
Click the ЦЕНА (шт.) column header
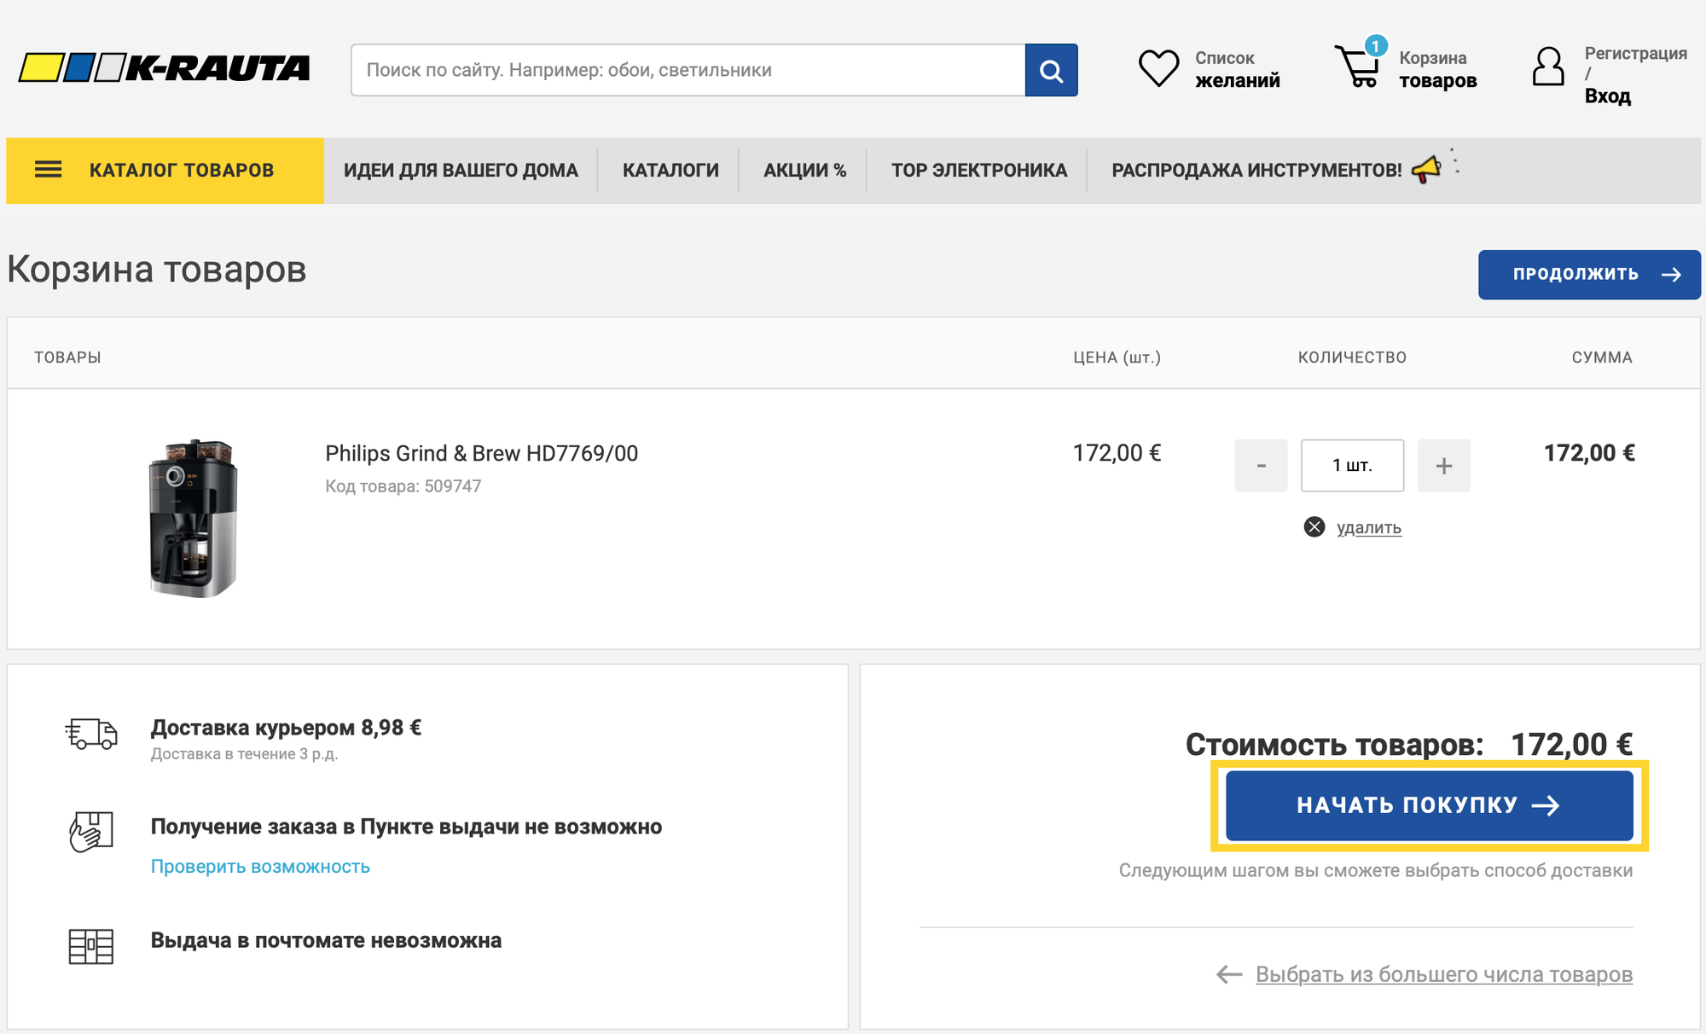1117,357
